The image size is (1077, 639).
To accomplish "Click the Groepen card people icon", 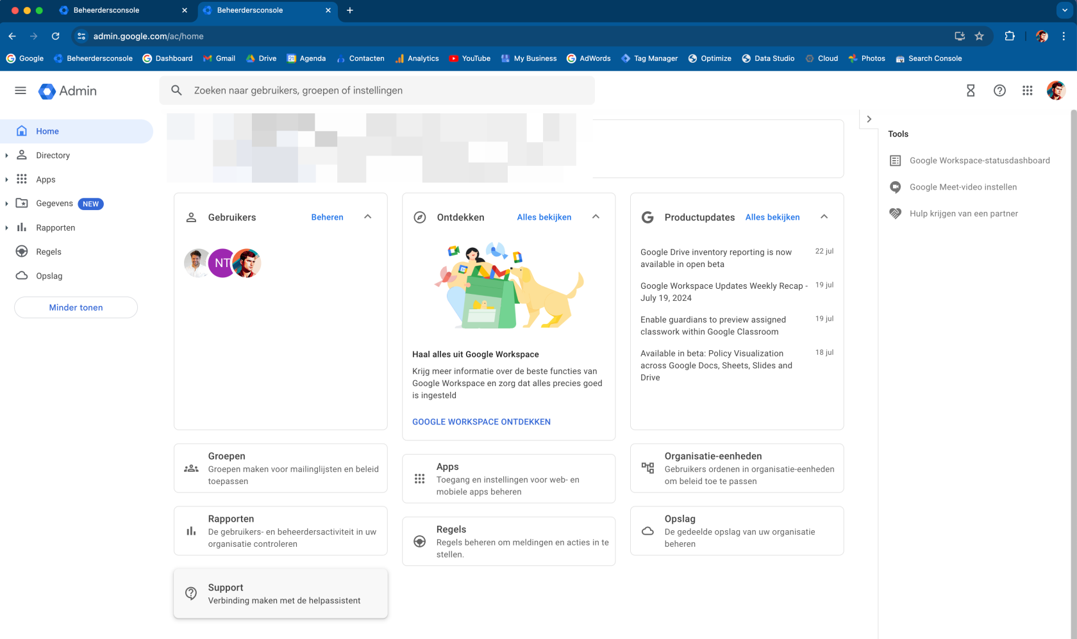I will point(191,469).
